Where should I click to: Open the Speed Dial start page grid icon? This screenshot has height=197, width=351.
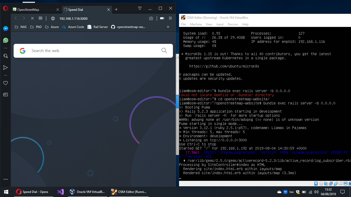click(x=40, y=18)
